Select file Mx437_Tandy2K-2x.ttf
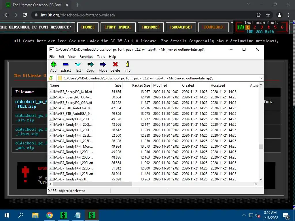The height and width of the screenshot is (221, 295). pyautogui.click(x=71, y=179)
